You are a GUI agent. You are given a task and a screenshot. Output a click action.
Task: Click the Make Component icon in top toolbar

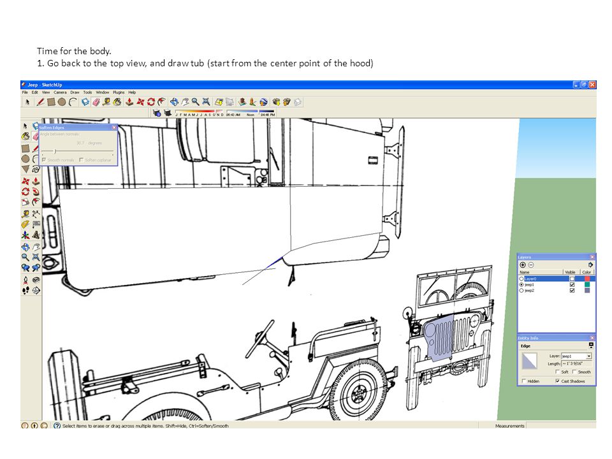coord(85,102)
